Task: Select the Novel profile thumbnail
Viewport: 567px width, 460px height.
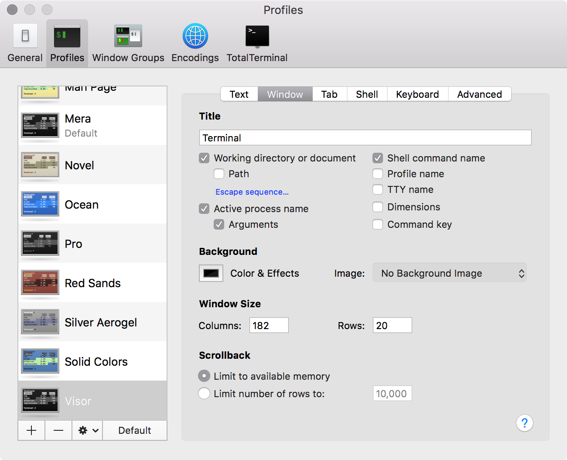Action: coord(40,165)
